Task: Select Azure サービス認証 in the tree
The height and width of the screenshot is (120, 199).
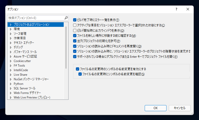Action: coord(25,56)
